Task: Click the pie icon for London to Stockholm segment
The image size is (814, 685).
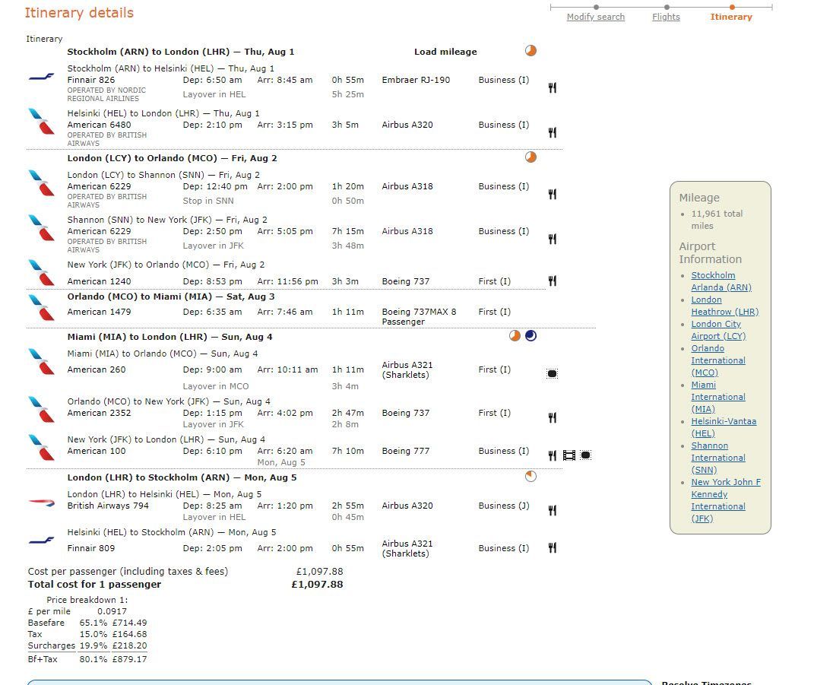Action: click(x=531, y=477)
